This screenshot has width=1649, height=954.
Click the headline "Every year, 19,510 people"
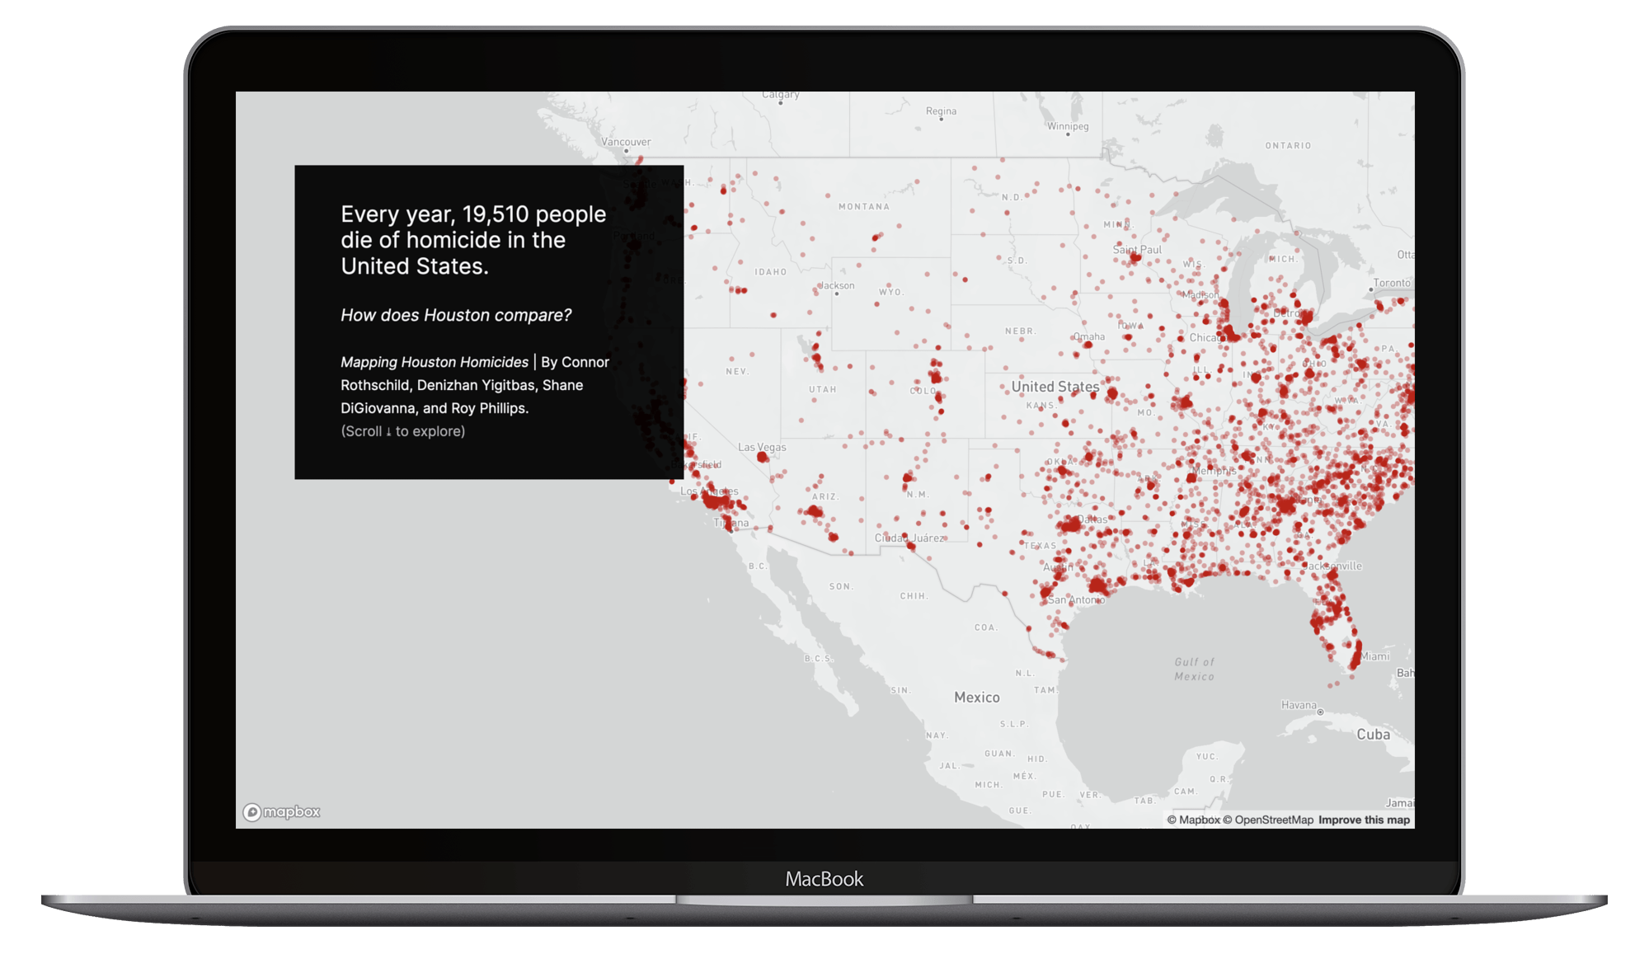pos(473,214)
